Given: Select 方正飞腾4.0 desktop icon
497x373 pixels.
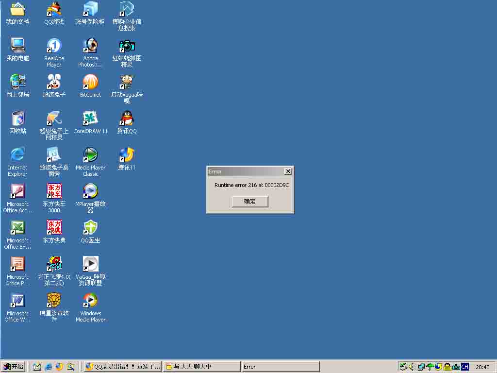Looking at the screenshot, I should [54, 264].
